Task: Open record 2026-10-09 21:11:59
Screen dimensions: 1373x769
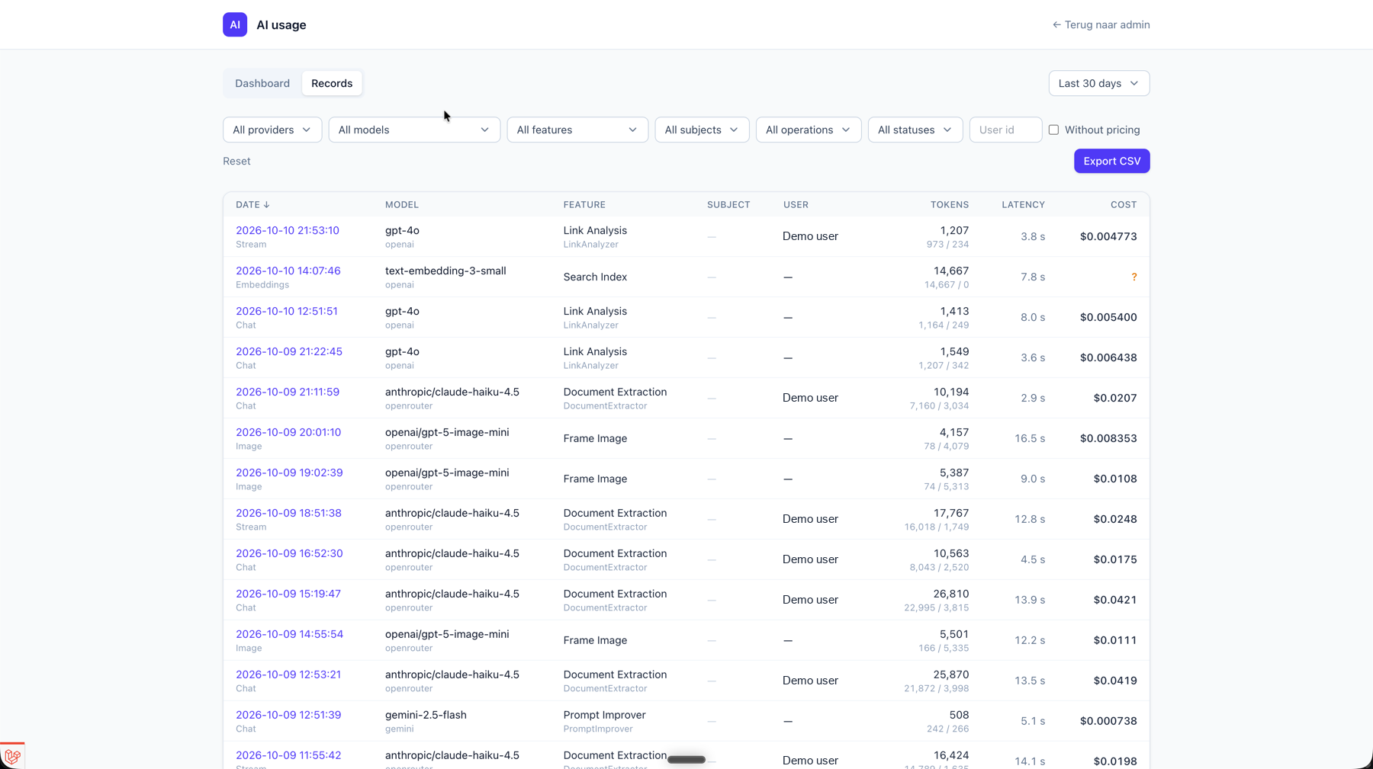Action: pyautogui.click(x=288, y=392)
